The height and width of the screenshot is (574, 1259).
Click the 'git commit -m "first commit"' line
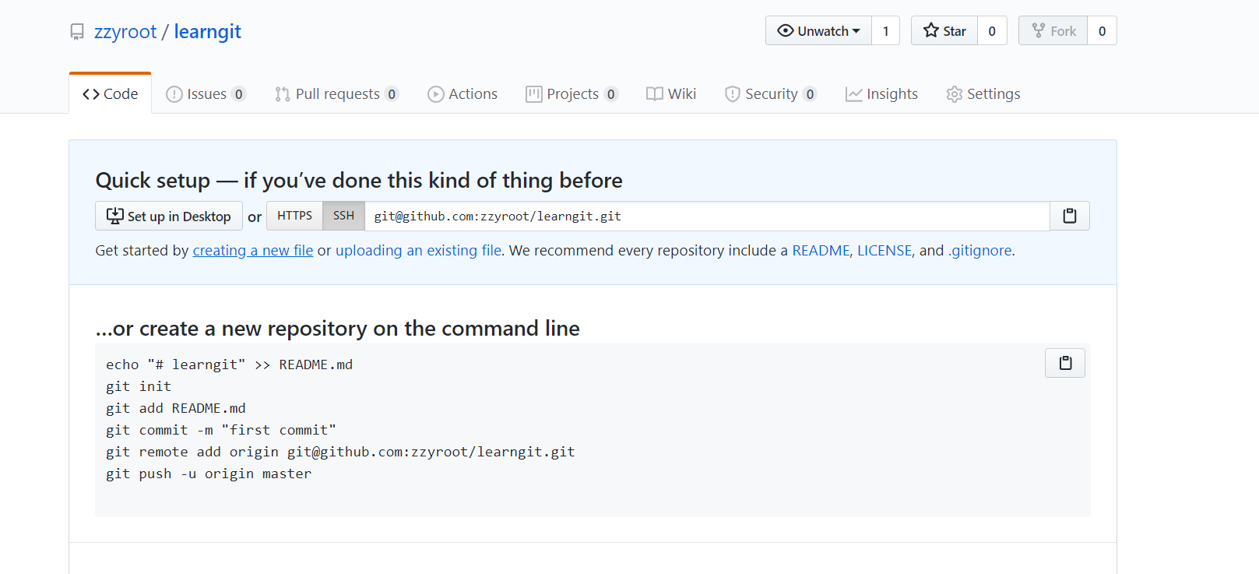(221, 430)
